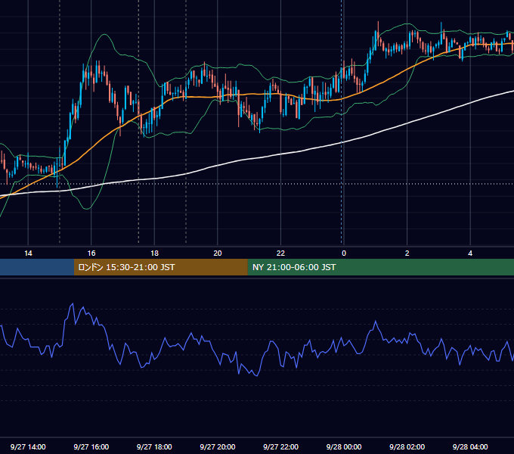Click the hour label 2 on the price chart axis

(x=407, y=253)
